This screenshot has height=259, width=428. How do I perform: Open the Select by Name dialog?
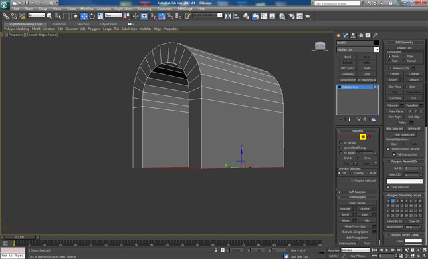pos(58,16)
